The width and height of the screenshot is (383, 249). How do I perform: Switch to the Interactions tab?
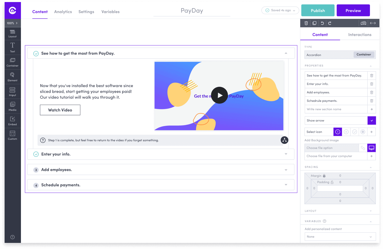click(360, 35)
